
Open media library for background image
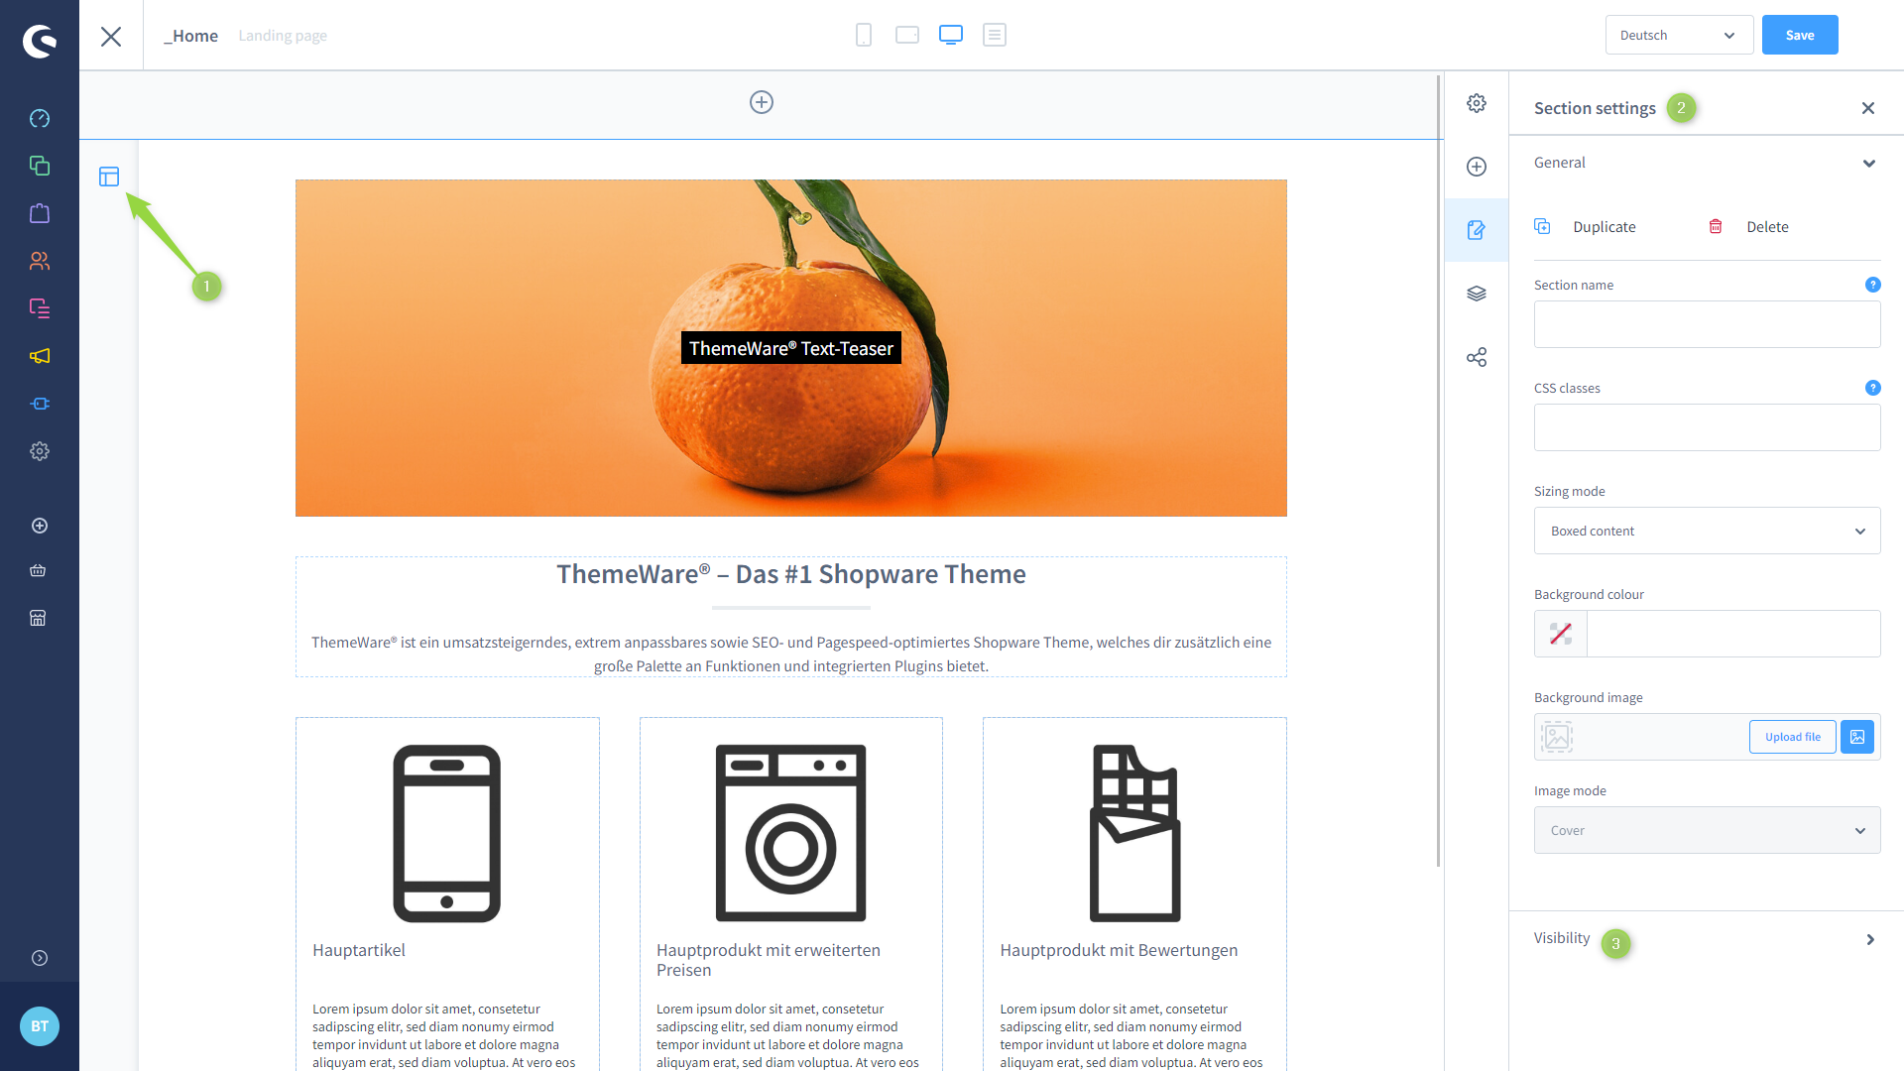click(1857, 737)
